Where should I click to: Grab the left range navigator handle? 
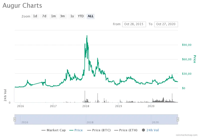(14, 119)
